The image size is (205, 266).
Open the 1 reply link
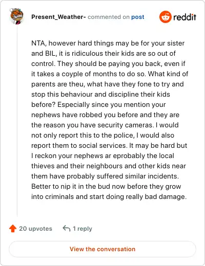(83, 229)
